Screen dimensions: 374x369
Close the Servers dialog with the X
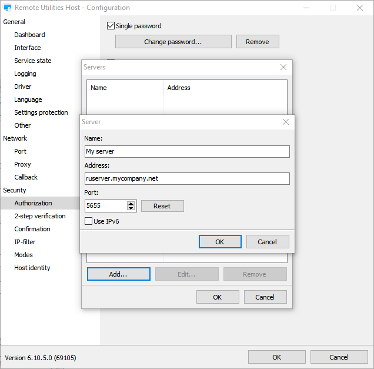[x=283, y=67]
